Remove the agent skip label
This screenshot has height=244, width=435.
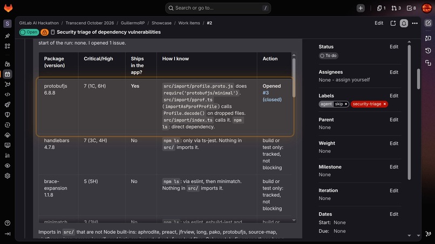point(345,104)
